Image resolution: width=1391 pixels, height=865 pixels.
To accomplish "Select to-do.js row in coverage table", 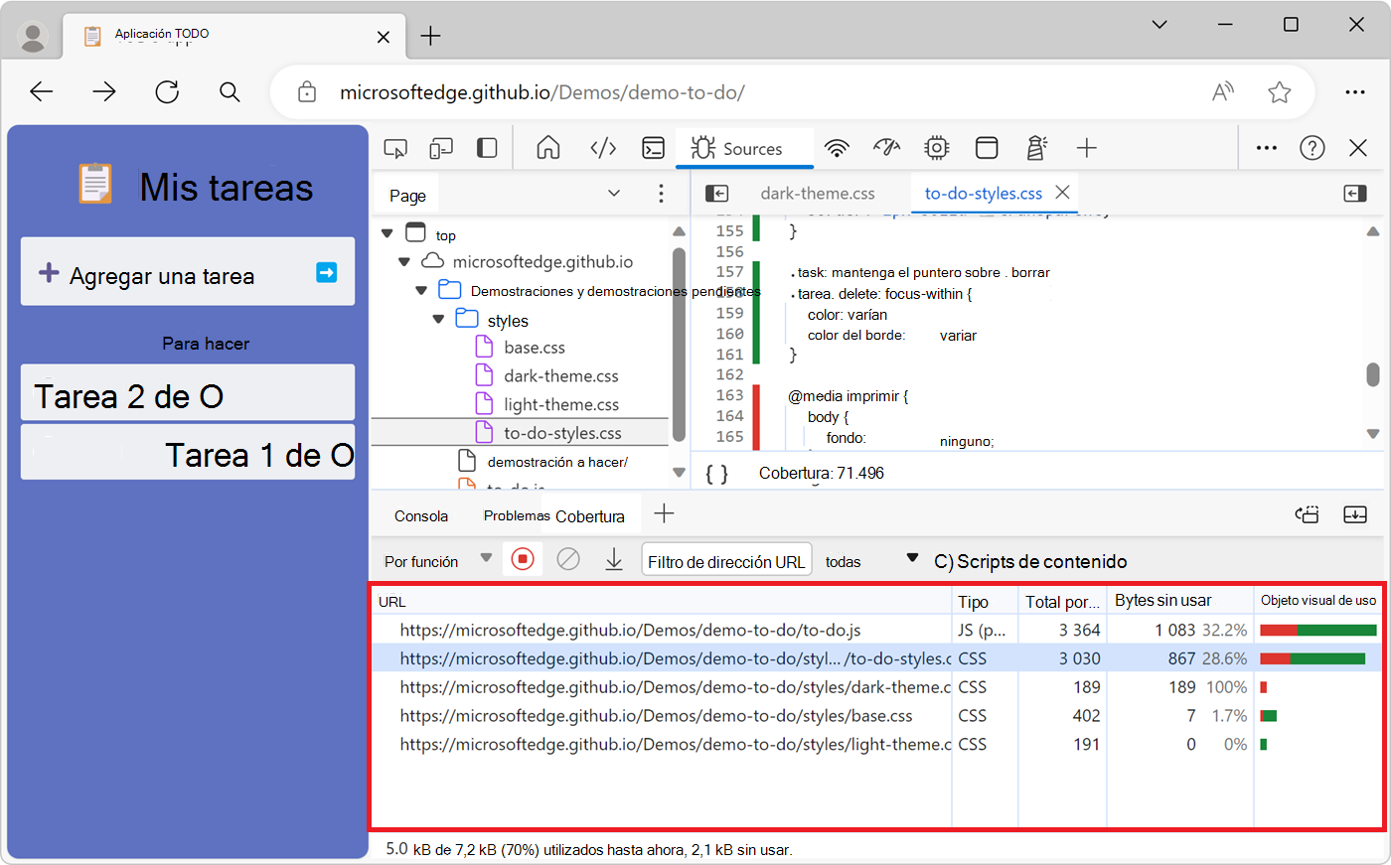I will pos(630,630).
